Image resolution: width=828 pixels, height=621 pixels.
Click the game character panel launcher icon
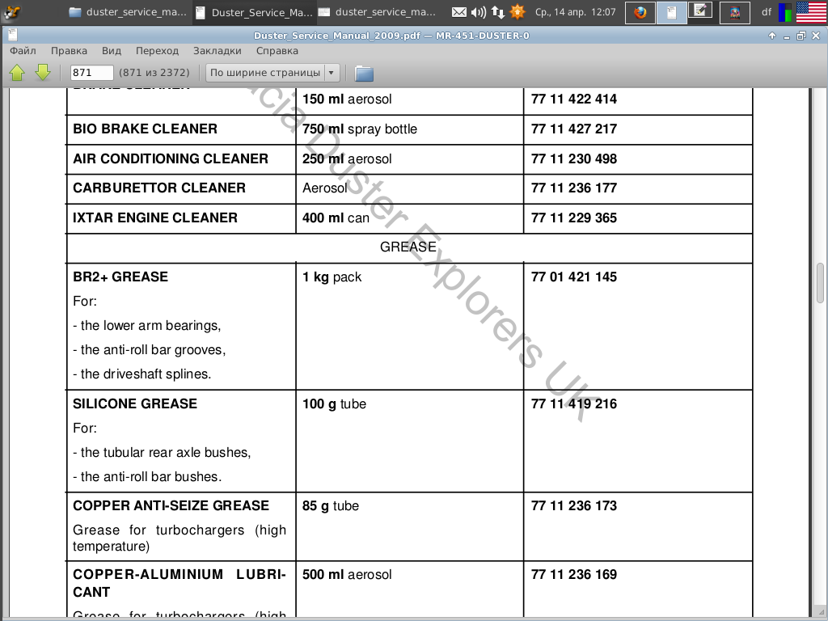[x=734, y=12]
